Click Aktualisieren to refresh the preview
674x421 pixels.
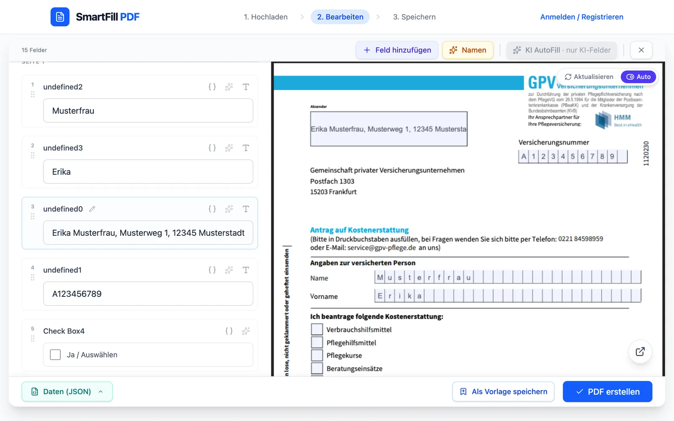[x=589, y=77]
